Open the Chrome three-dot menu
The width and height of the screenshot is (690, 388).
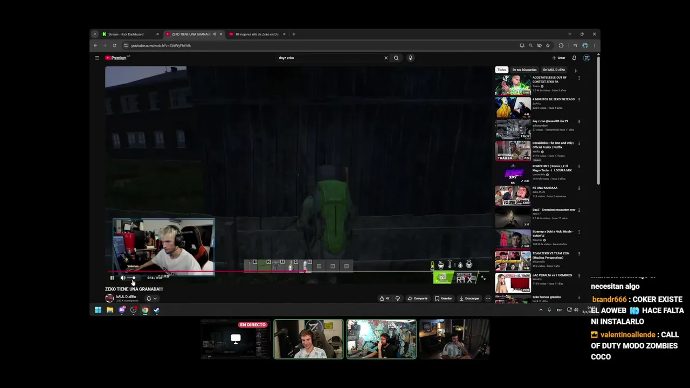tap(594, 45)
